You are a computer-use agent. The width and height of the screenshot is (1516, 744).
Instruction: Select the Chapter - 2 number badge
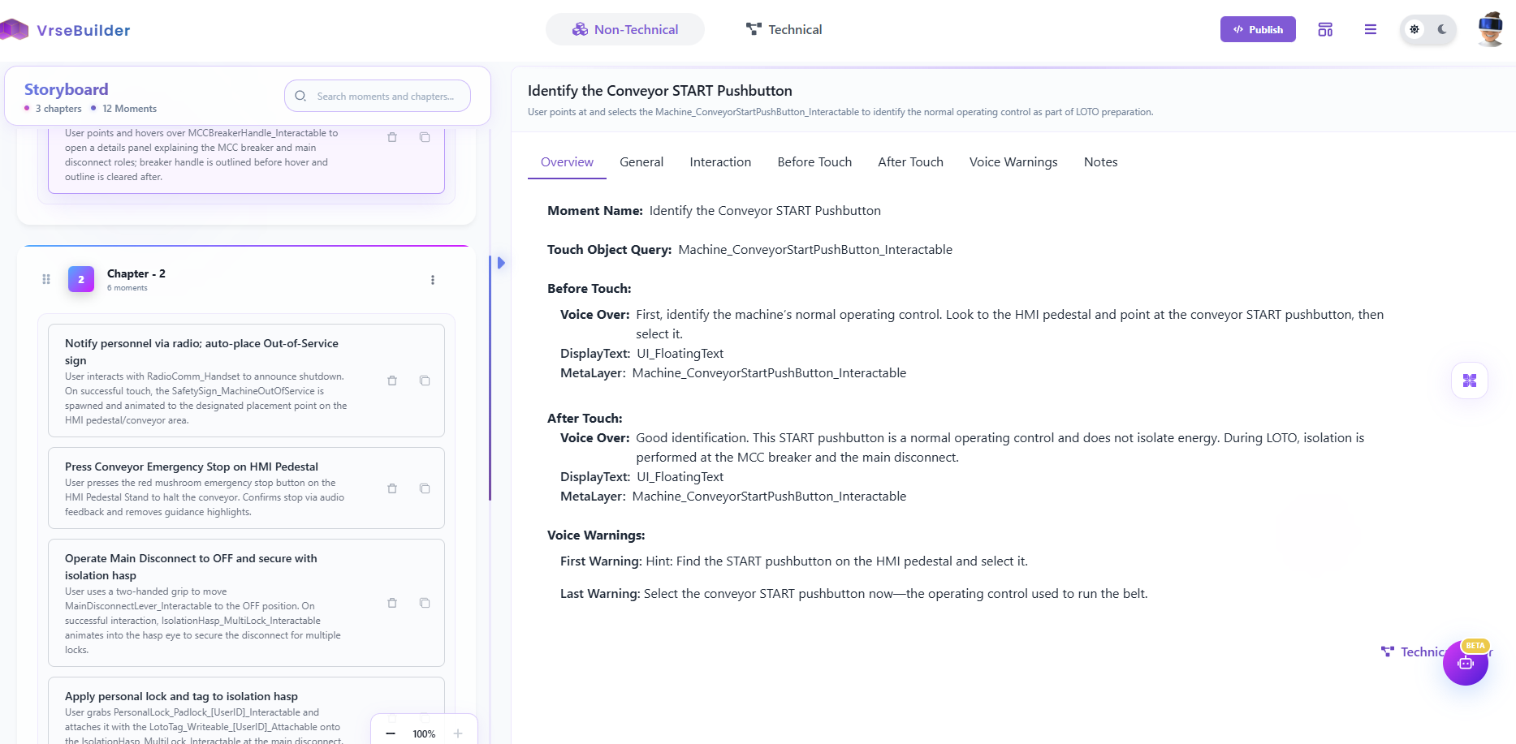click(81, 279)
